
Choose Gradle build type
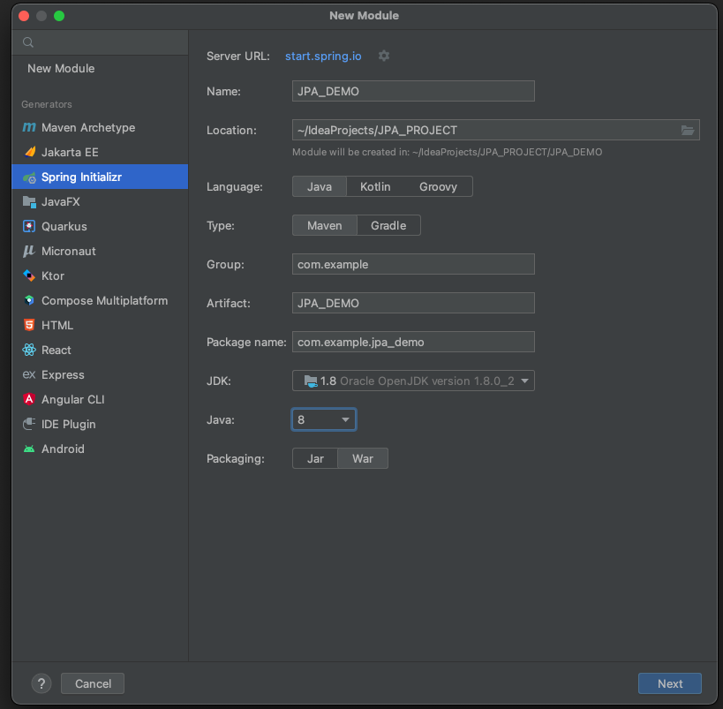click(x=388, y=225)
